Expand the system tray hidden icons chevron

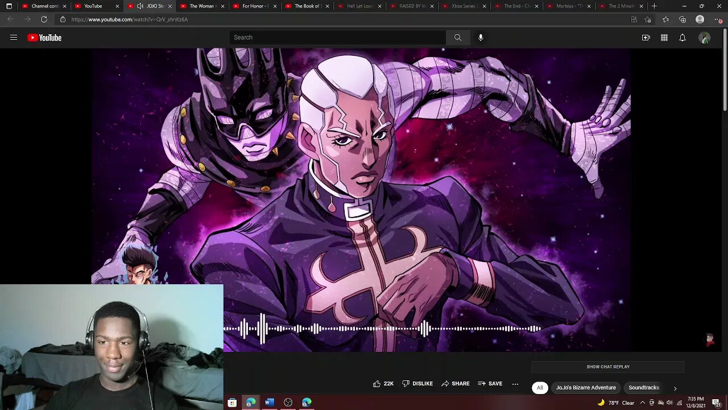click(x=643, y=403)
